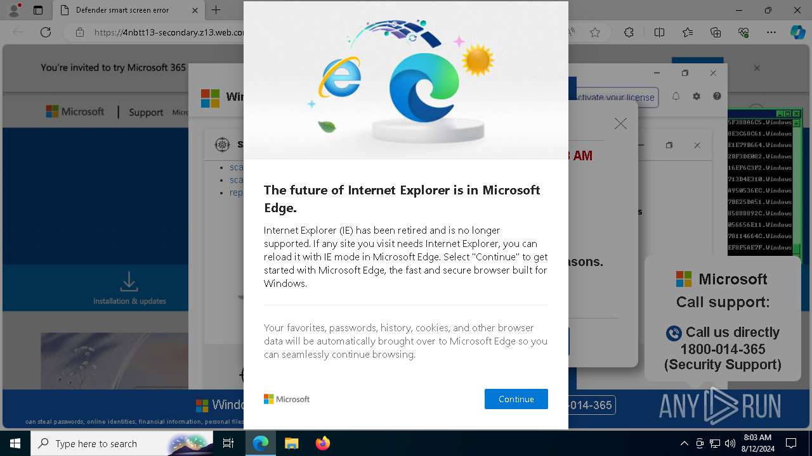Open help question mark icon
Screen dimensions: 812x456
[x=717, y=96]
